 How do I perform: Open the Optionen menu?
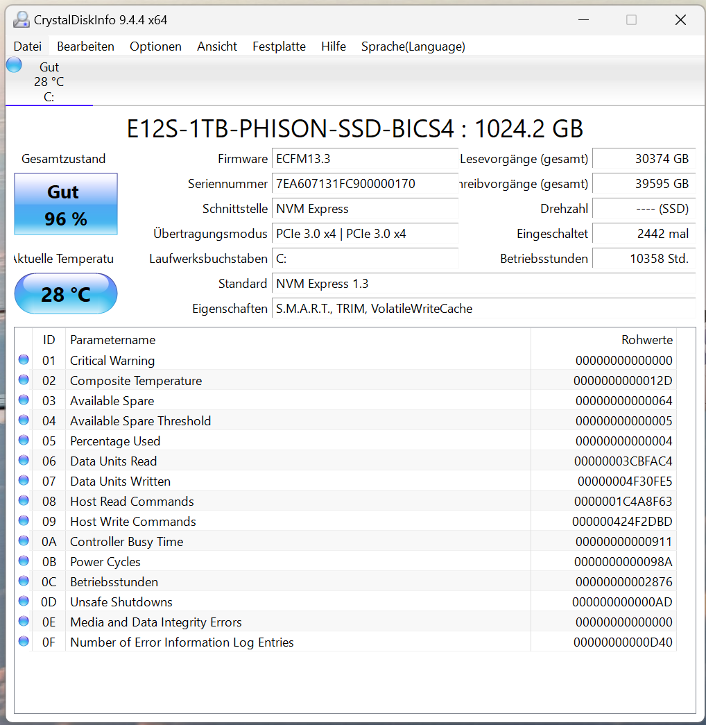click(155, 46)
